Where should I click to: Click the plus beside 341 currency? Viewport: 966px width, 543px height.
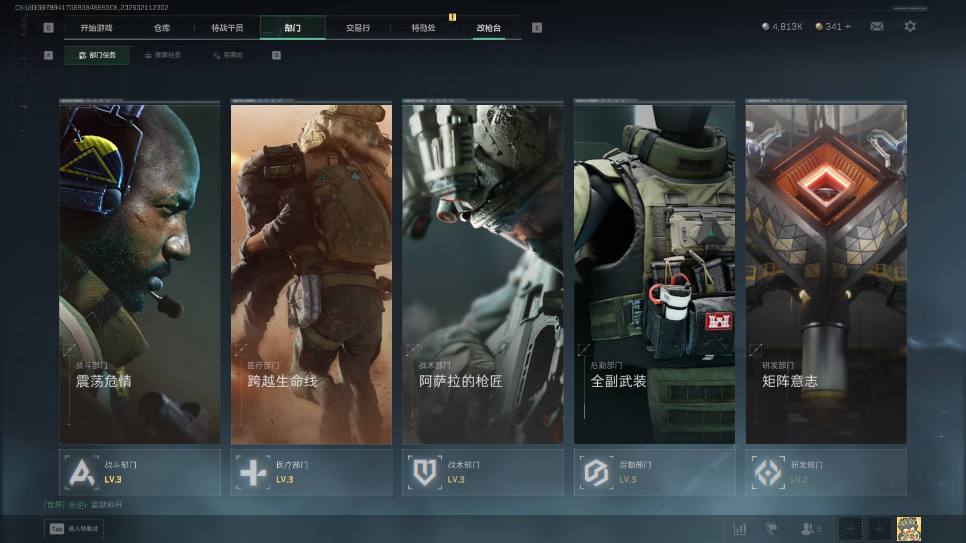(x=848, y=27)
